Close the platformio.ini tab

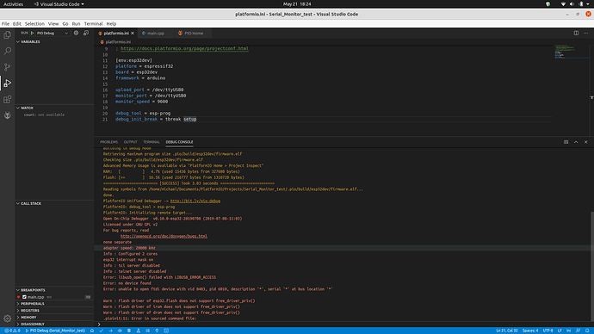click(x=133, y=34)
